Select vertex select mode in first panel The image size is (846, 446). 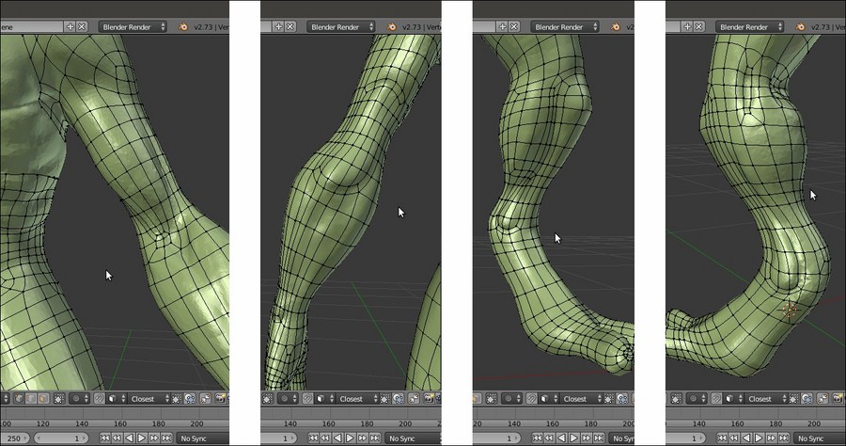click(20, 399)
